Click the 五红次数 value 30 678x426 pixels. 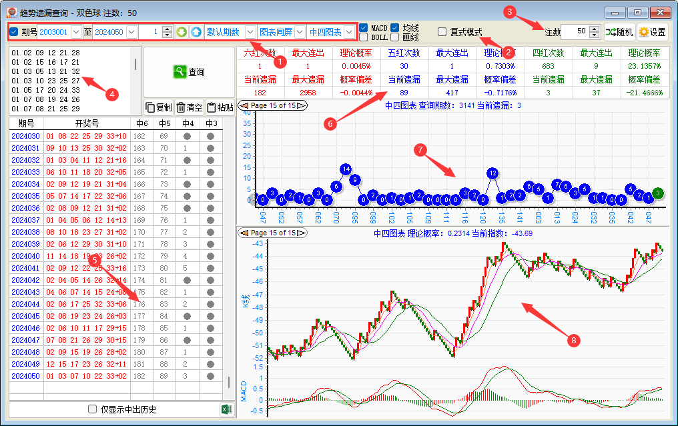pyautogui.click(x=404, y=66)
